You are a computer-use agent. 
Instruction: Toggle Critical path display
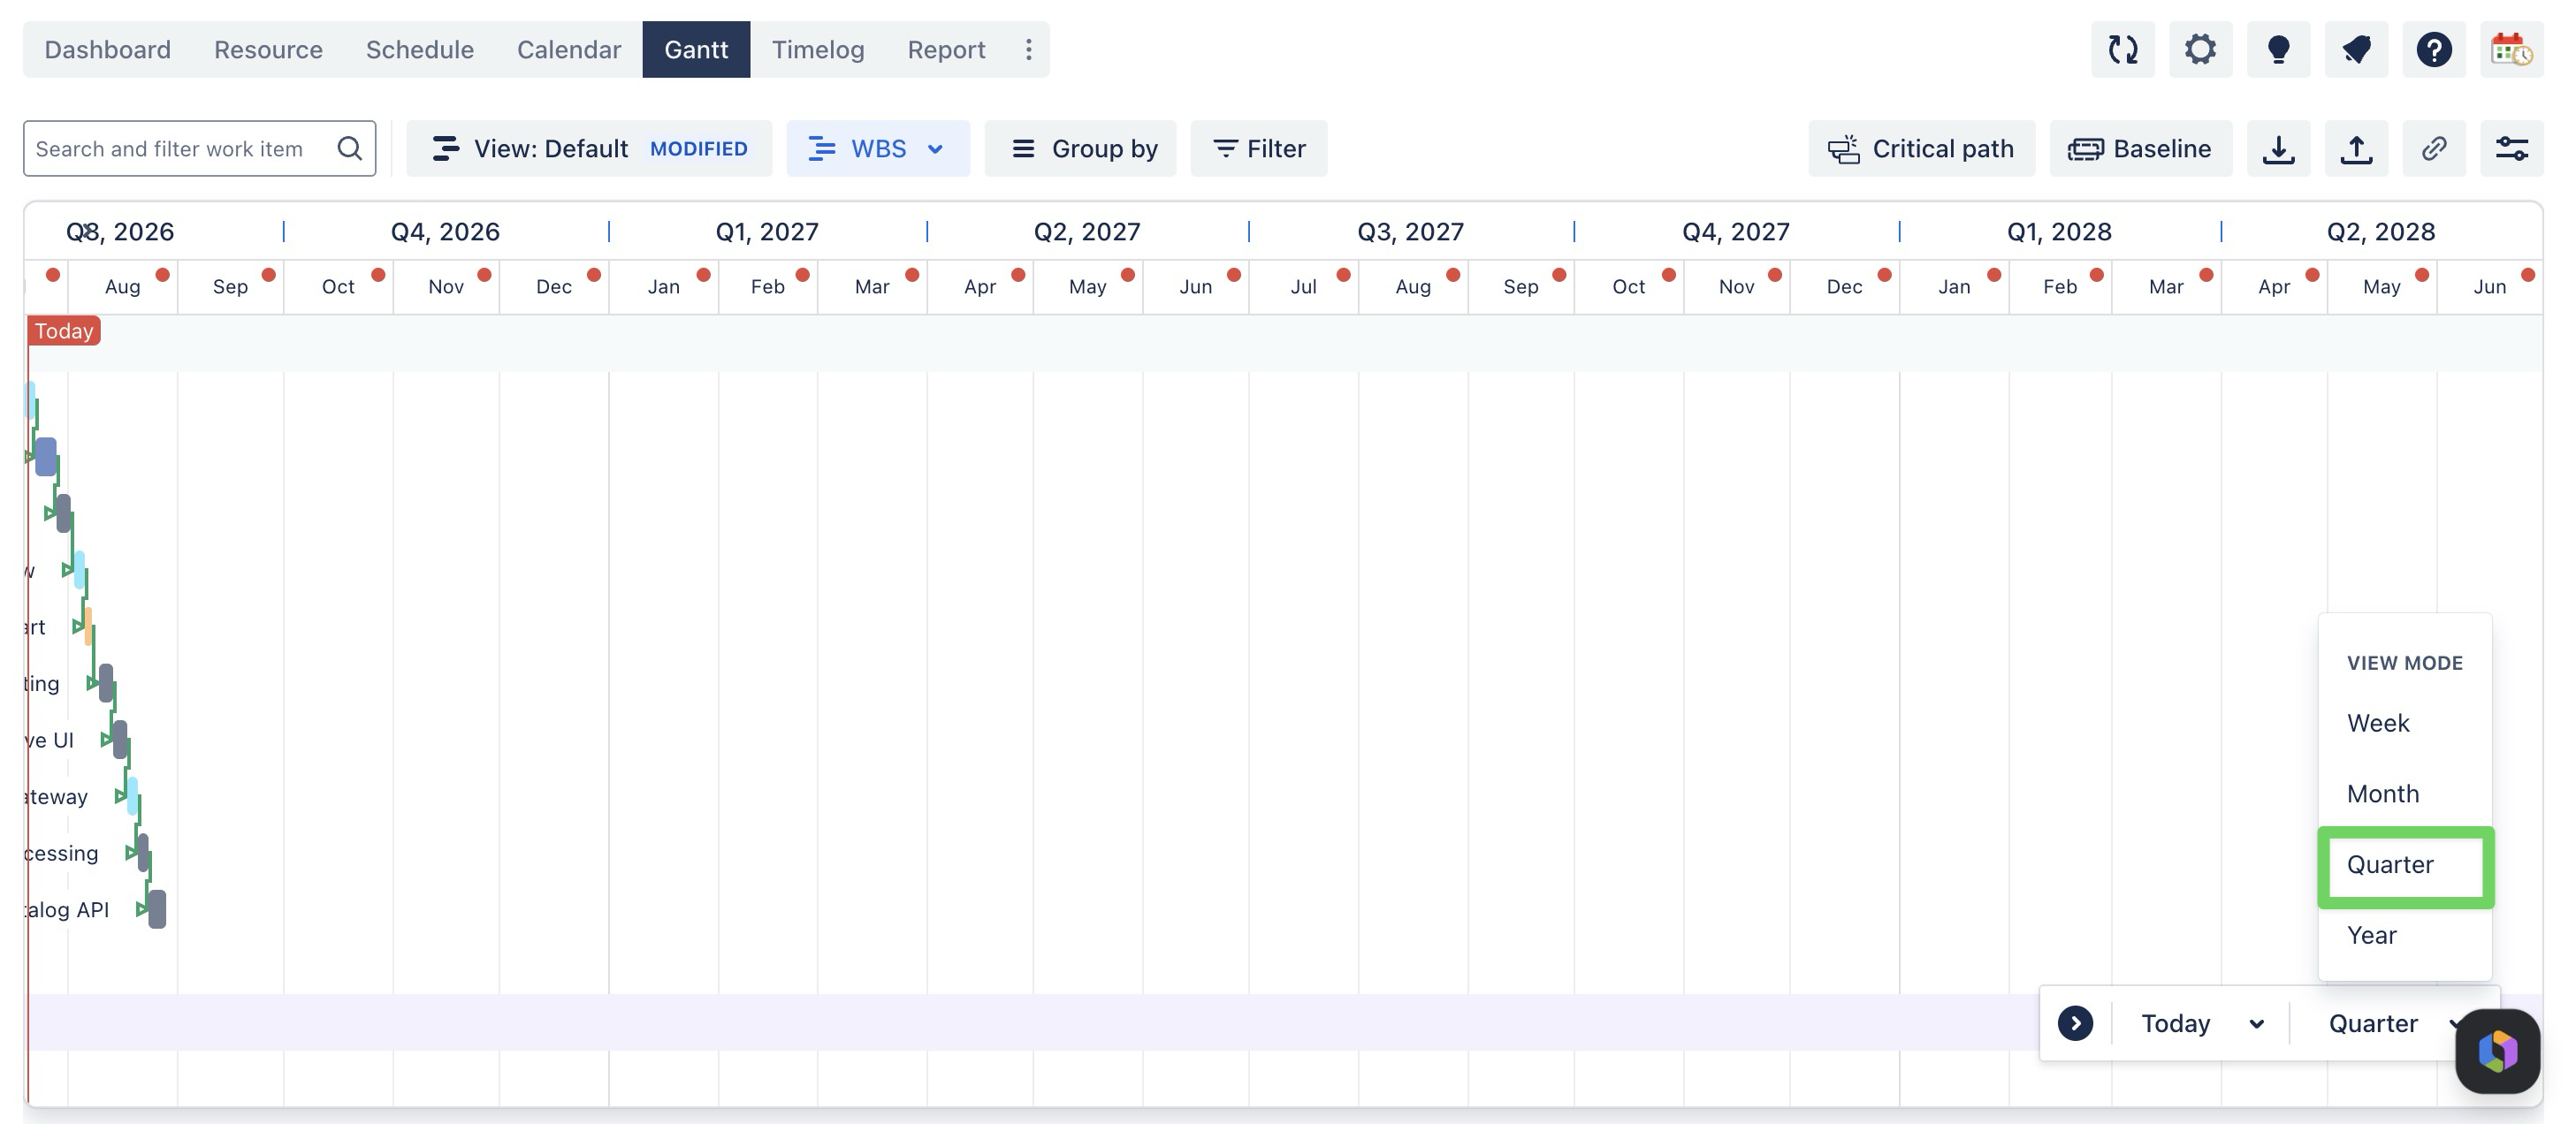[x=1921, y=149]
